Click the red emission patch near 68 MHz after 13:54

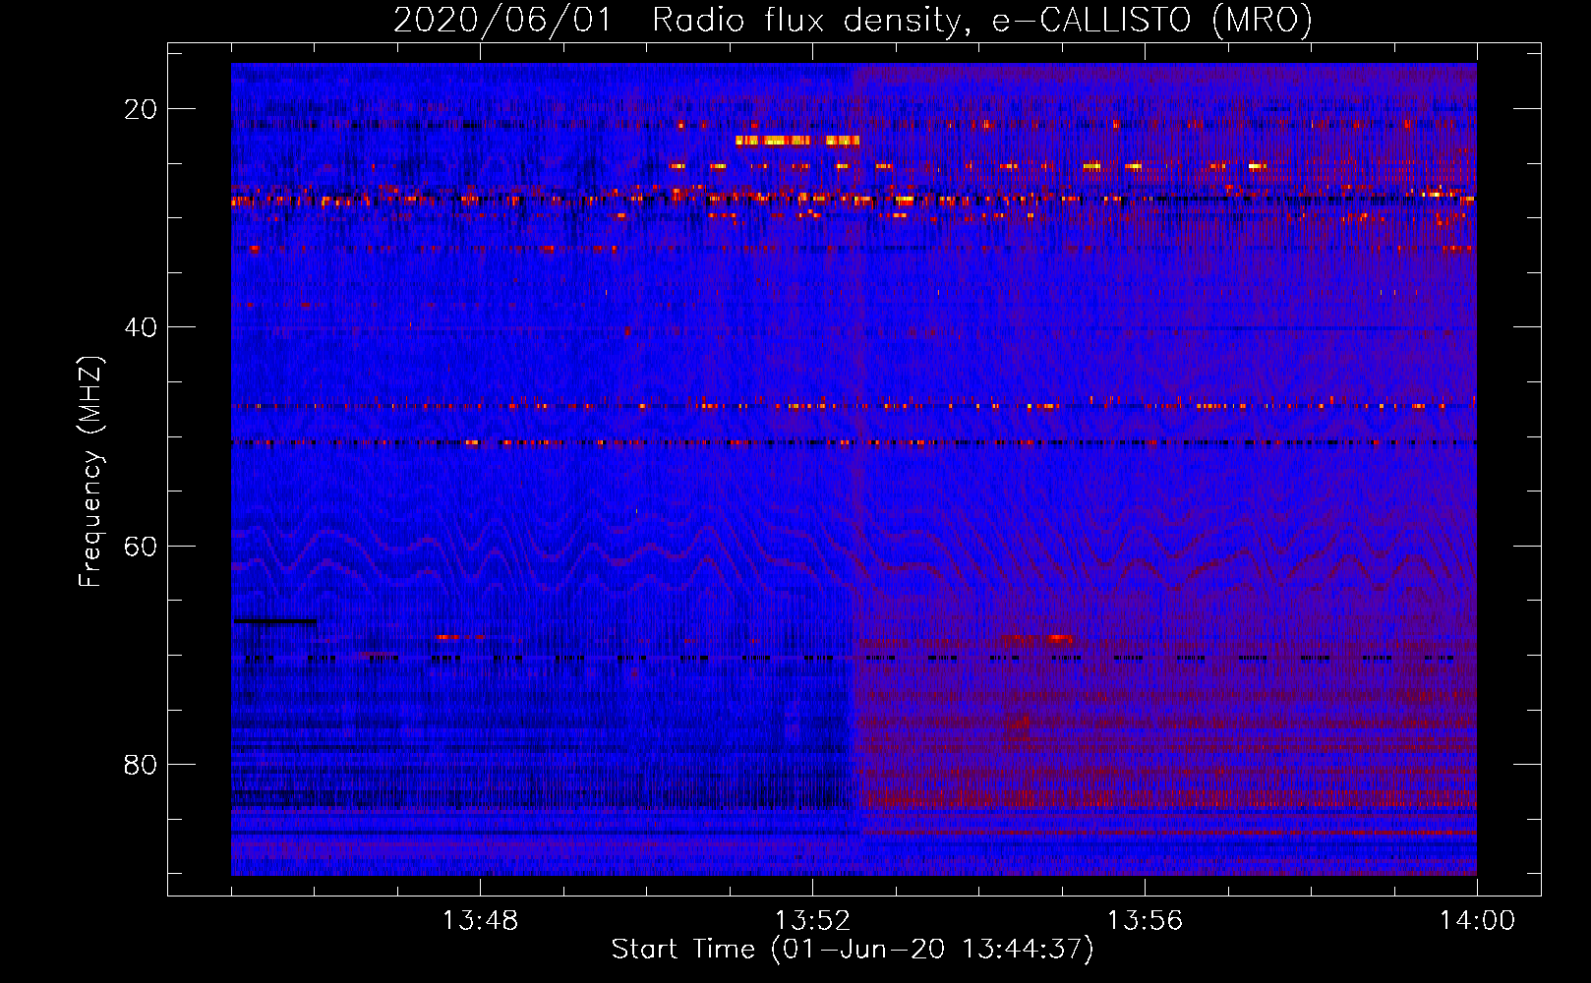1037,639
